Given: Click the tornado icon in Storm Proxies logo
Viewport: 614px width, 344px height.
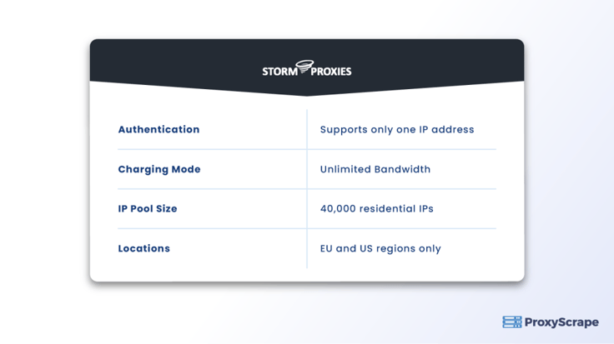Looking at the screenshot, I should click(305, 67).
